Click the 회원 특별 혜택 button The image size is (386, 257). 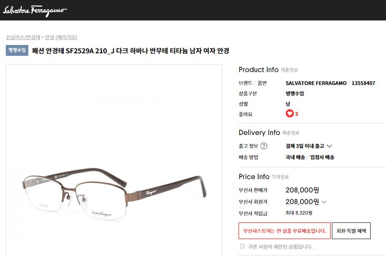(x=351, y=231)
